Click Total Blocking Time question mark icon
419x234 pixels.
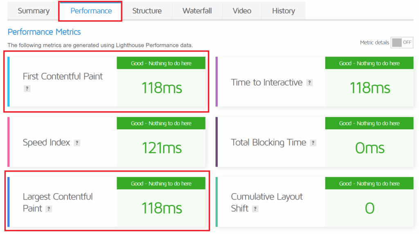click(x=313, y=143)
